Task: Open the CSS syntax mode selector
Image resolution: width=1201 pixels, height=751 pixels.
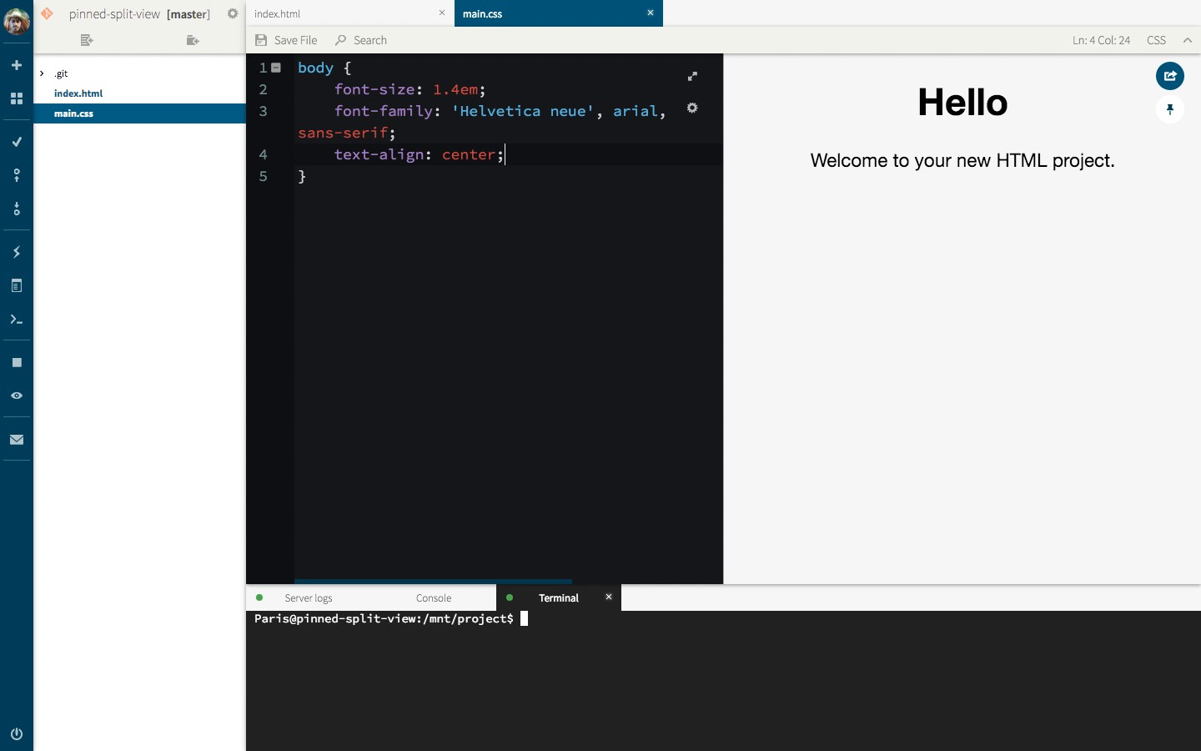Action: pyautogui.click(x=1157, y=39)
